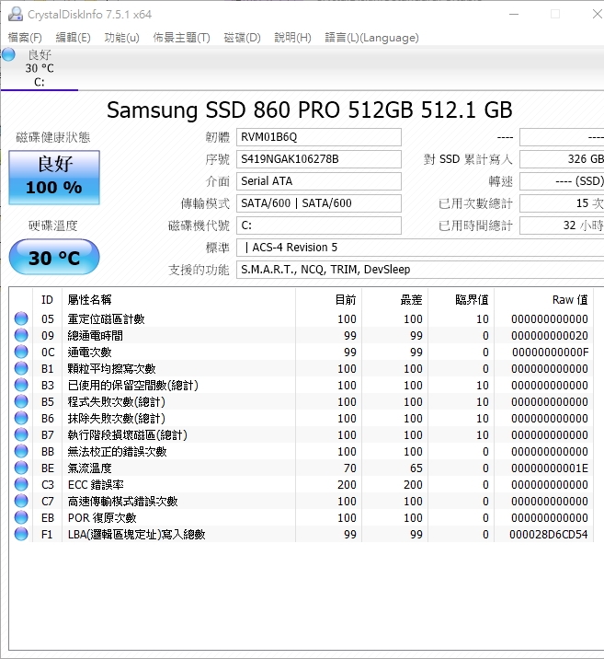Viewport: 604px width, 659px height.
Task: Click the Raw 值 column header
Action: [544, 300]
